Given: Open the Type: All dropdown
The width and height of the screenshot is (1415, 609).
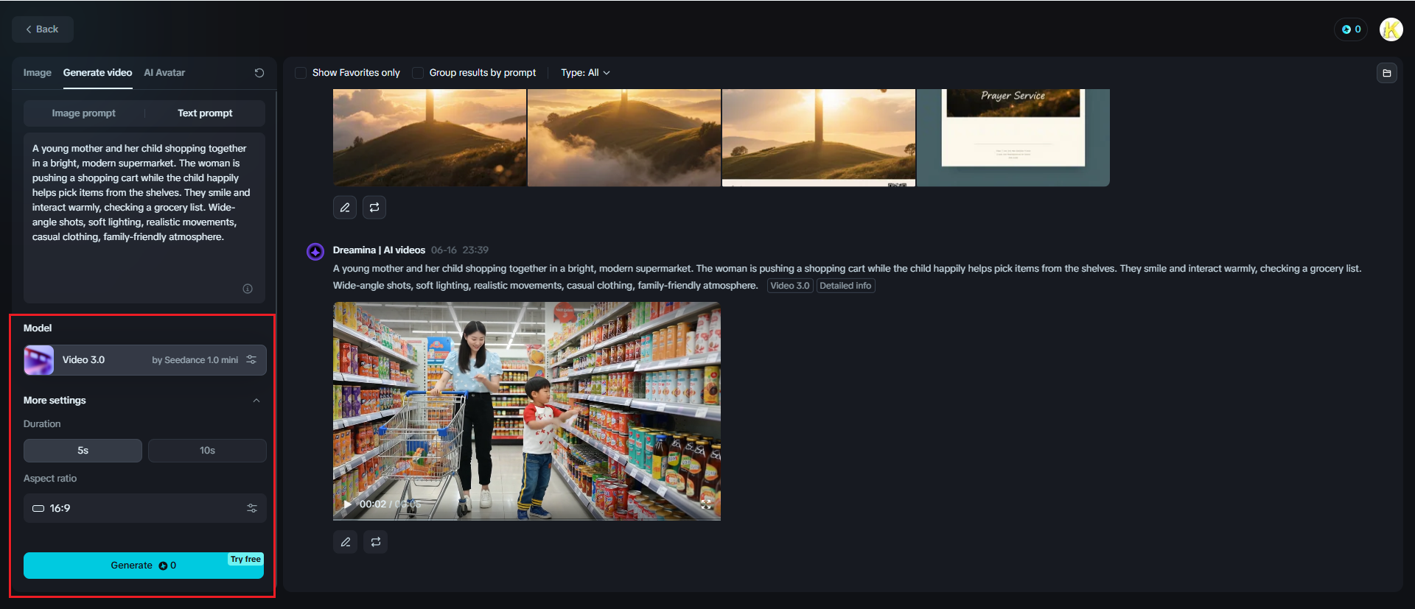Looking at the screenshot, I should [585, 73].
